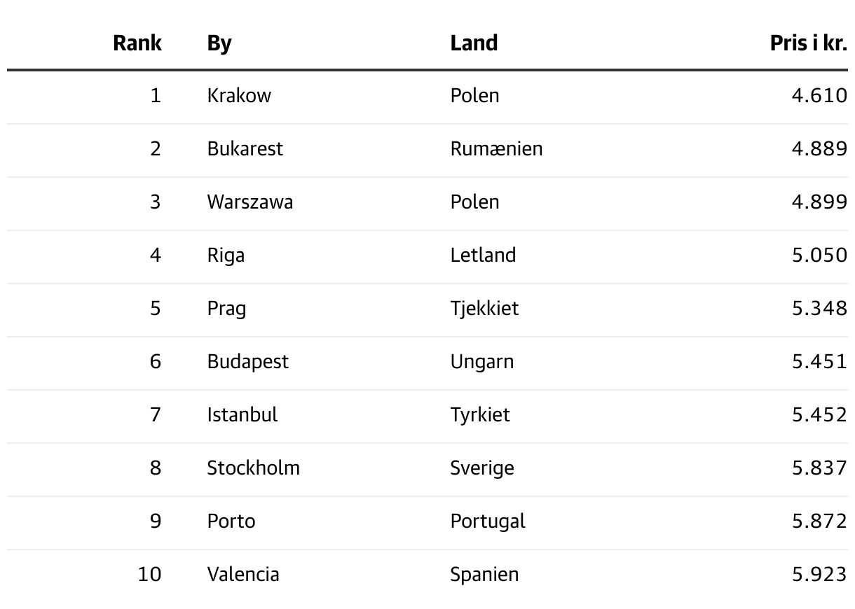Click the Porto city cell

[231, 521]
